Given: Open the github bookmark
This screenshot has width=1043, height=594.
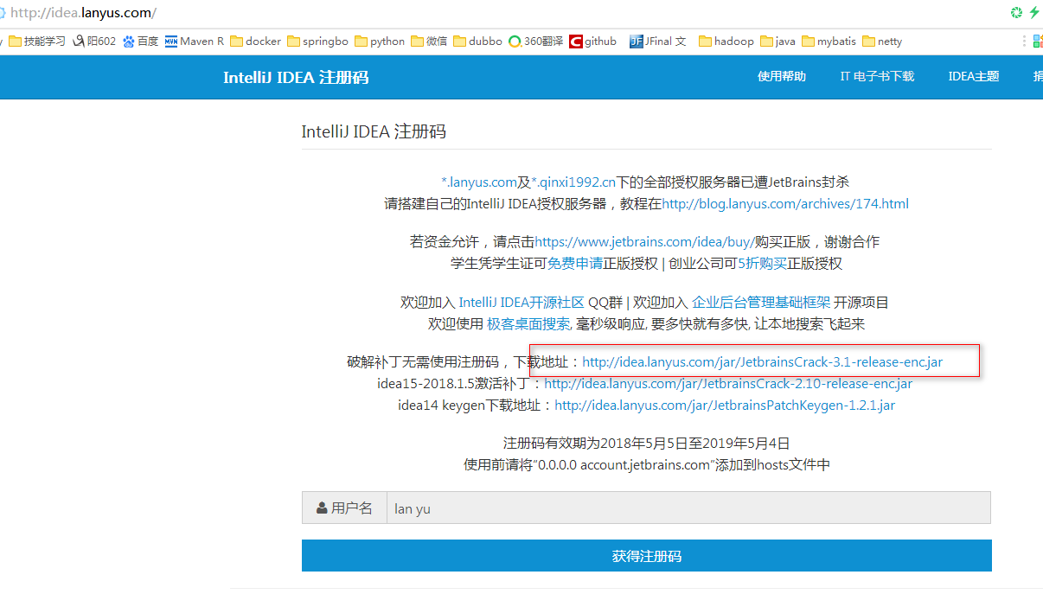Looking at the screenshot, I should tap(593, 41).
